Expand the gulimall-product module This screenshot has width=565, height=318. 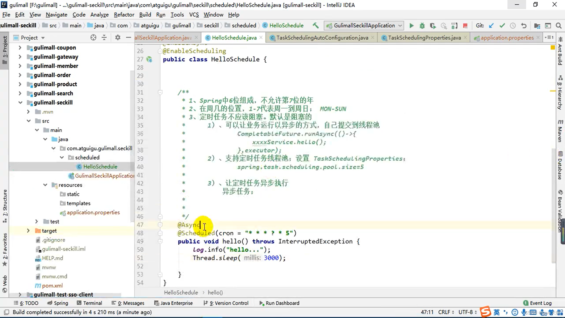[x=20, y=84]
